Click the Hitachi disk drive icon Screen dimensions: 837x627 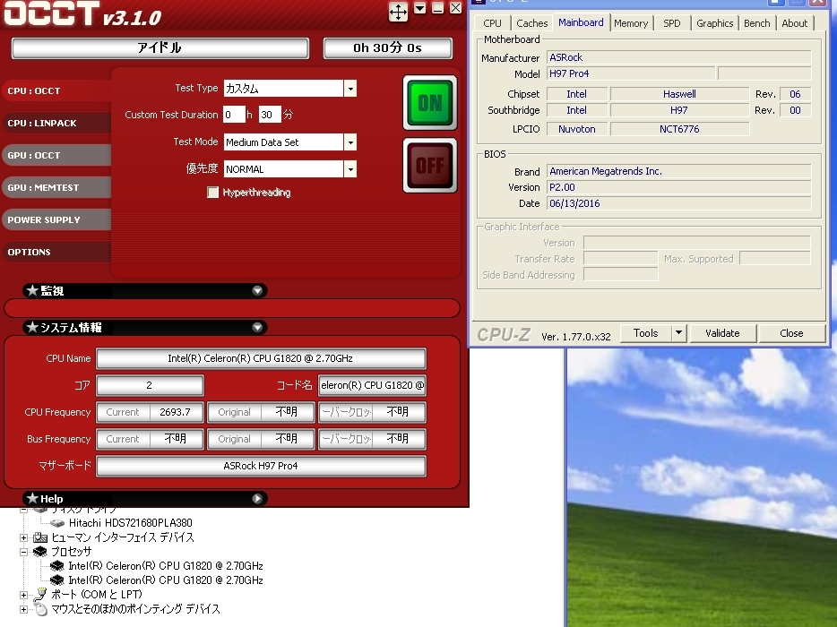pos(57,523)
